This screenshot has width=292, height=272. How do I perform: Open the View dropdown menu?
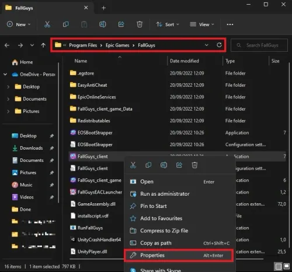[202, 24]
